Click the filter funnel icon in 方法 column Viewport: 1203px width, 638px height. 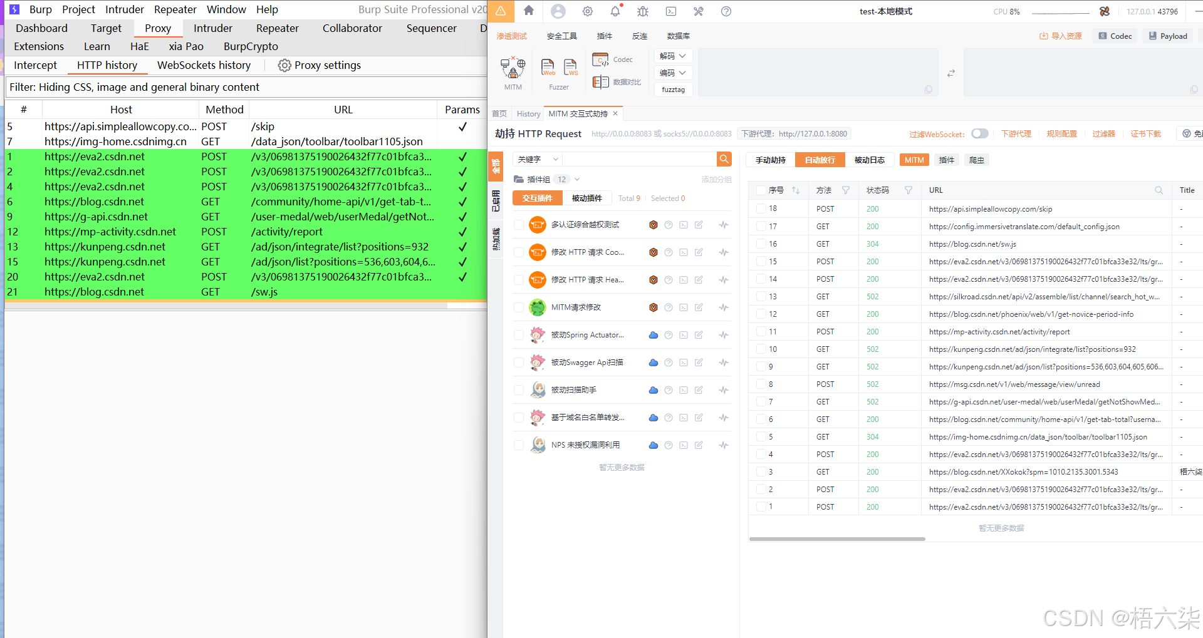[x=846, y=190]
